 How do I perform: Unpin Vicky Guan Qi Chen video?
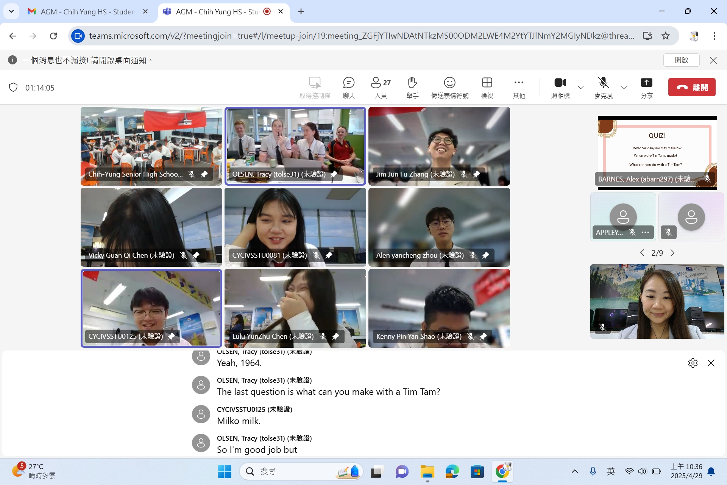point(196,255)
